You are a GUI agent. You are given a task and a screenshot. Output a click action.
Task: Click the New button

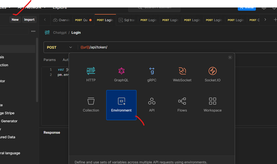tap(15, 19)
